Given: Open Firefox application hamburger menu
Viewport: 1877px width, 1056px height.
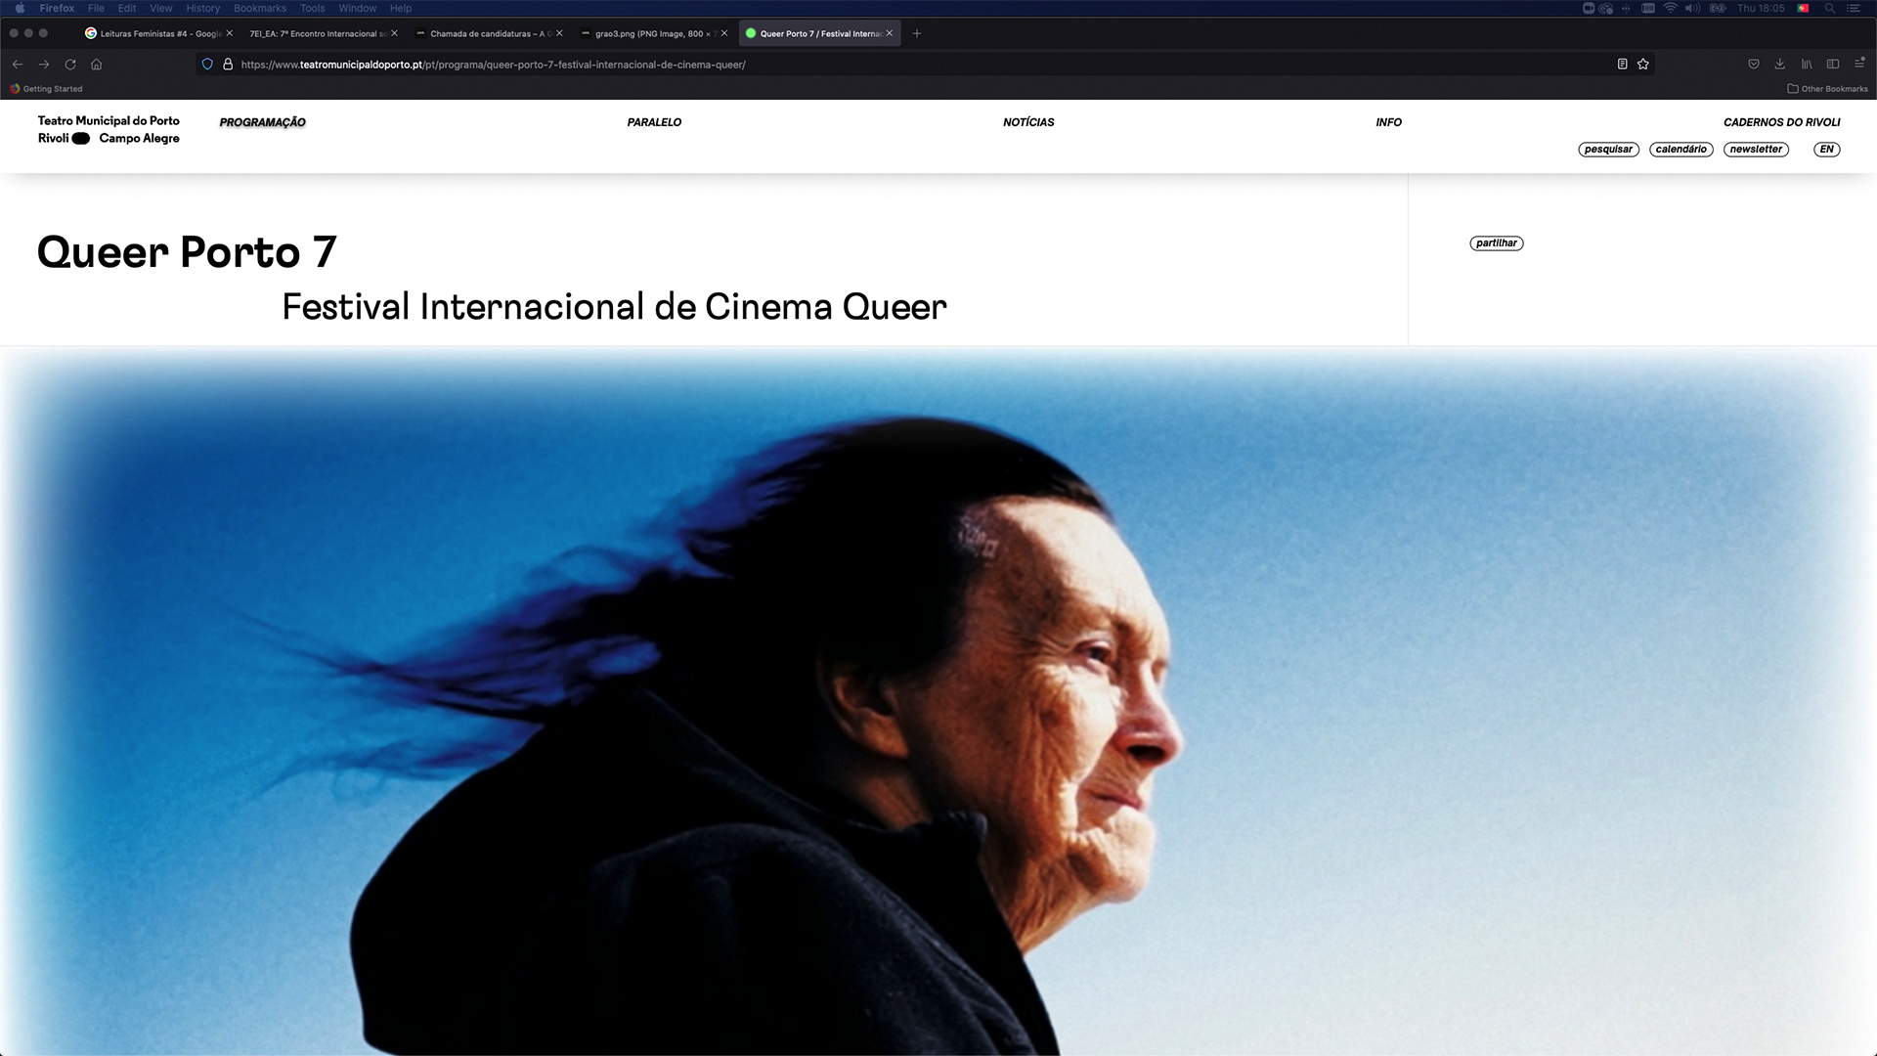Looking at the screenshot, I should pos(1859,65).
